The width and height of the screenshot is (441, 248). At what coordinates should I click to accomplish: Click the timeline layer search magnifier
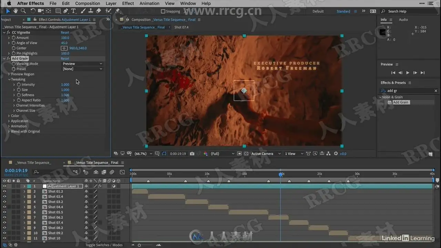[x=36, y=172]
